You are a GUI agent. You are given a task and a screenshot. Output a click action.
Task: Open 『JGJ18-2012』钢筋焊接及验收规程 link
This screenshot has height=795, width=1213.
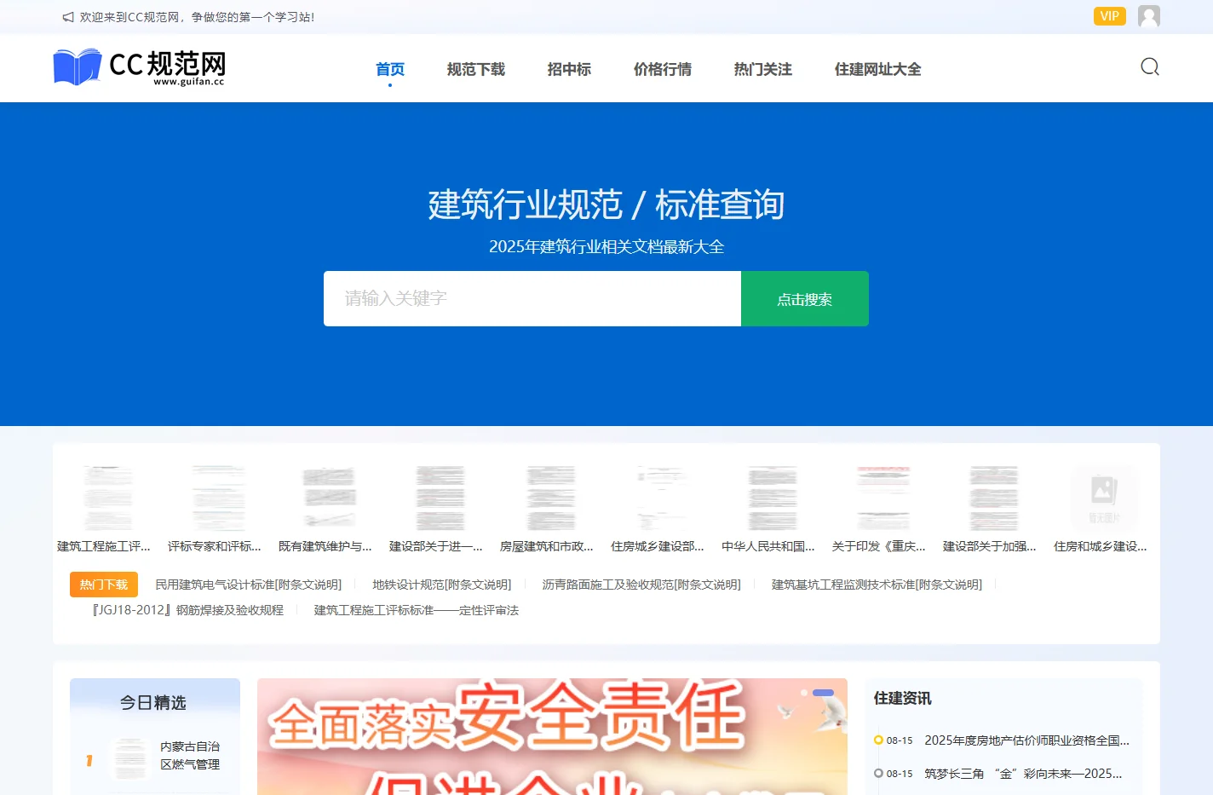187,610
